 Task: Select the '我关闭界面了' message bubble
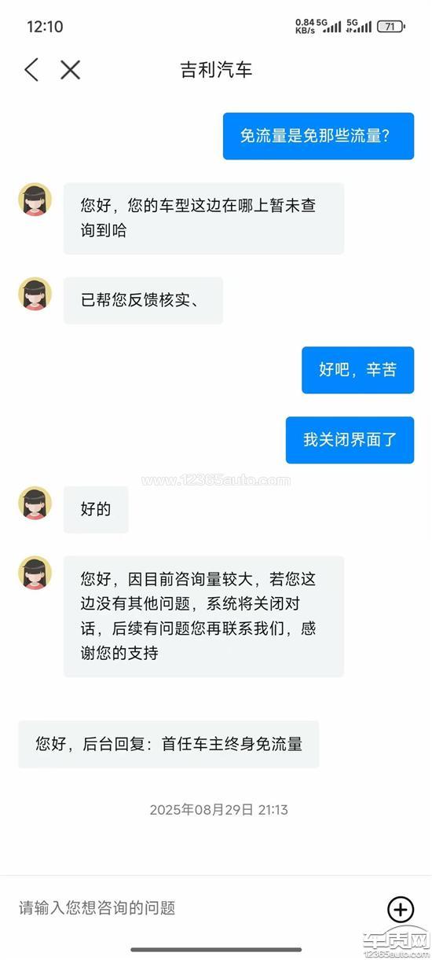tap(350, 440)
